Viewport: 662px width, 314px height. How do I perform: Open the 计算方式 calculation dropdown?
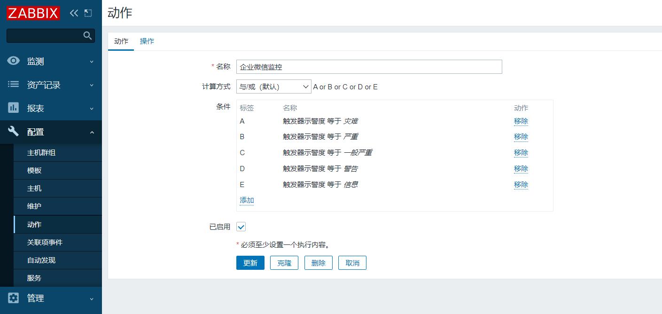click(x=273, y=86)
